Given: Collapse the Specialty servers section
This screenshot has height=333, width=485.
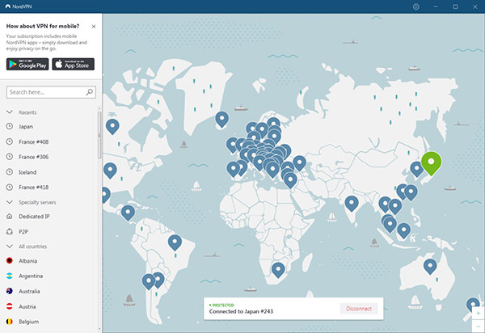Looking at the screenshot, I should tap(10, 202).
